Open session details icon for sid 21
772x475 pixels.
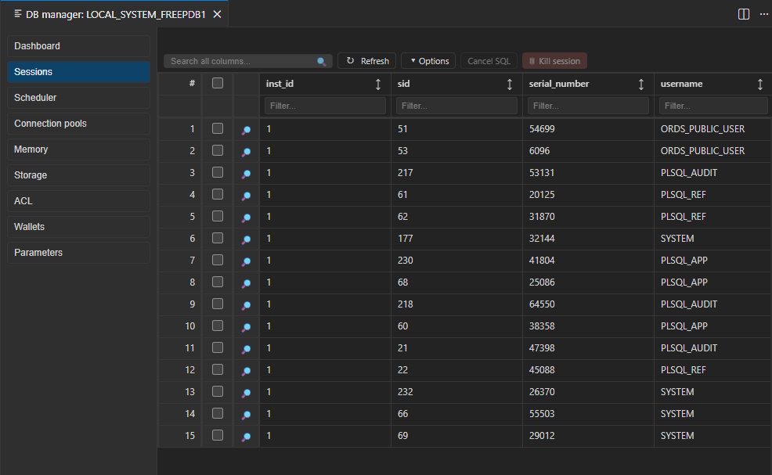click(x=246, y=349)
